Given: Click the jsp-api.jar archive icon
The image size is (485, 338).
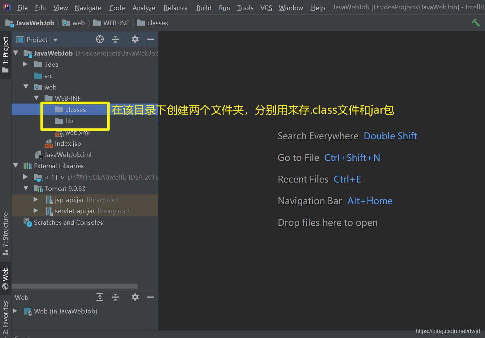Looking at the screenshot, I should coord(49,200).
